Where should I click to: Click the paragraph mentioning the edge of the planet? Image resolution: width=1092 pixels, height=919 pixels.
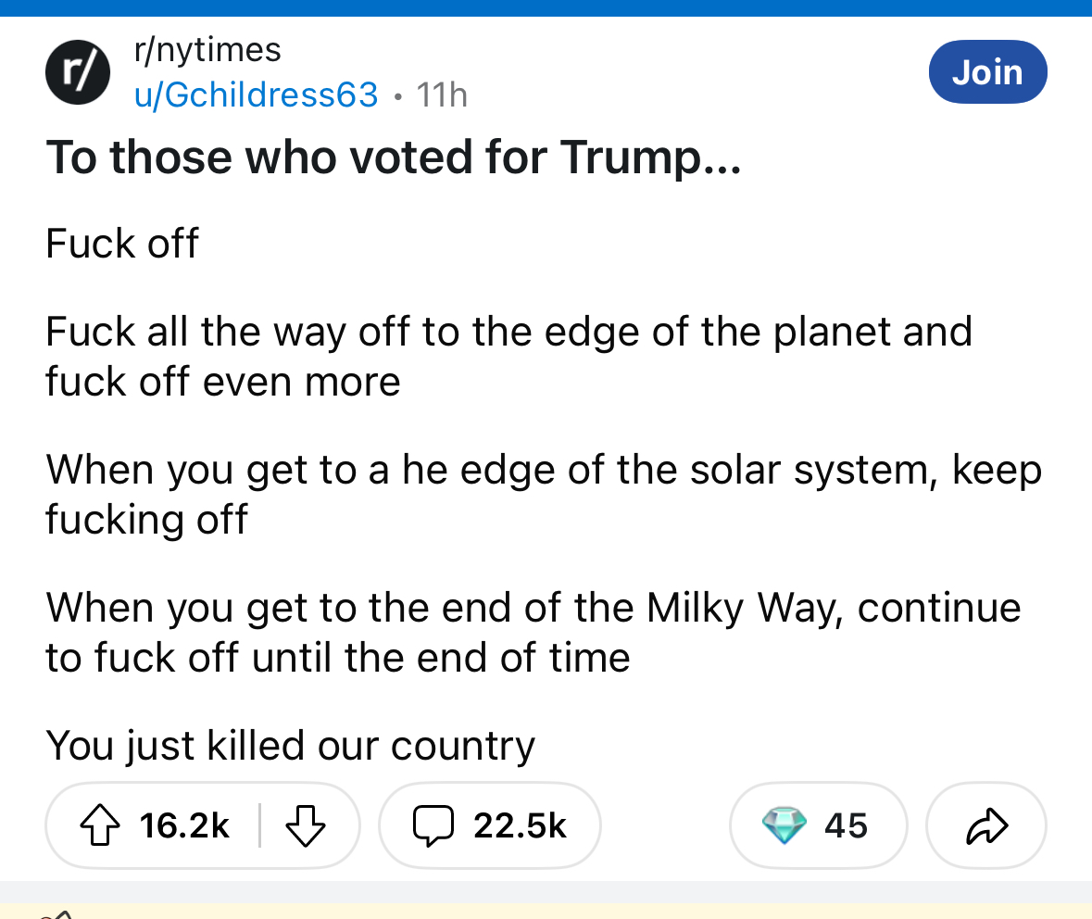tap(508, 356)
